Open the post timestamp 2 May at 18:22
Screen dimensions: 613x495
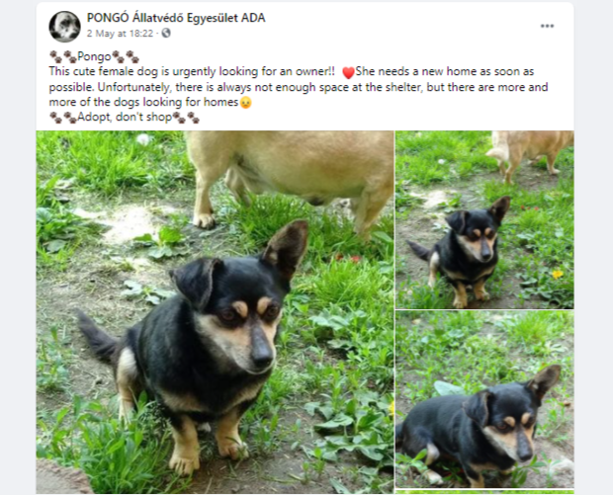(x=120, y=34)
